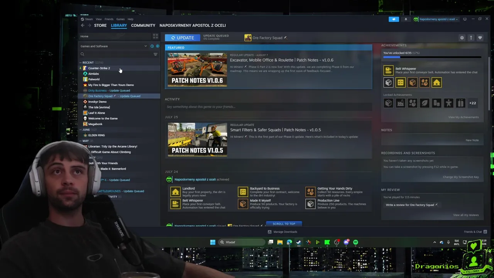The width and height of the screenshot is (494, 278).
Task: Add Ore Factory Squad to favorites
Action: coord(480,38)
